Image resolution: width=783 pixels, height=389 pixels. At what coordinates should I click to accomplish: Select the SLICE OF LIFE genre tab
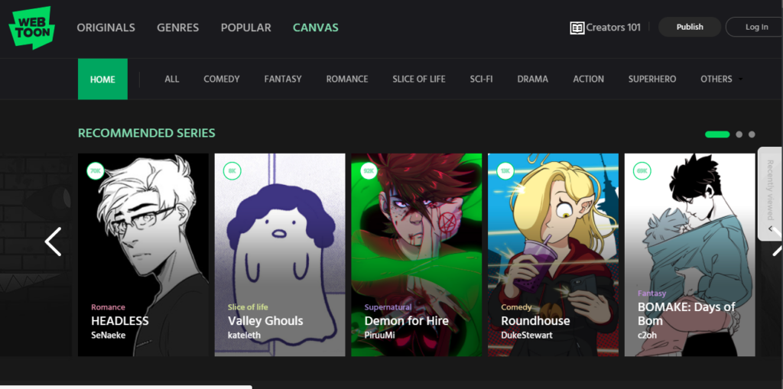[418, 79]
